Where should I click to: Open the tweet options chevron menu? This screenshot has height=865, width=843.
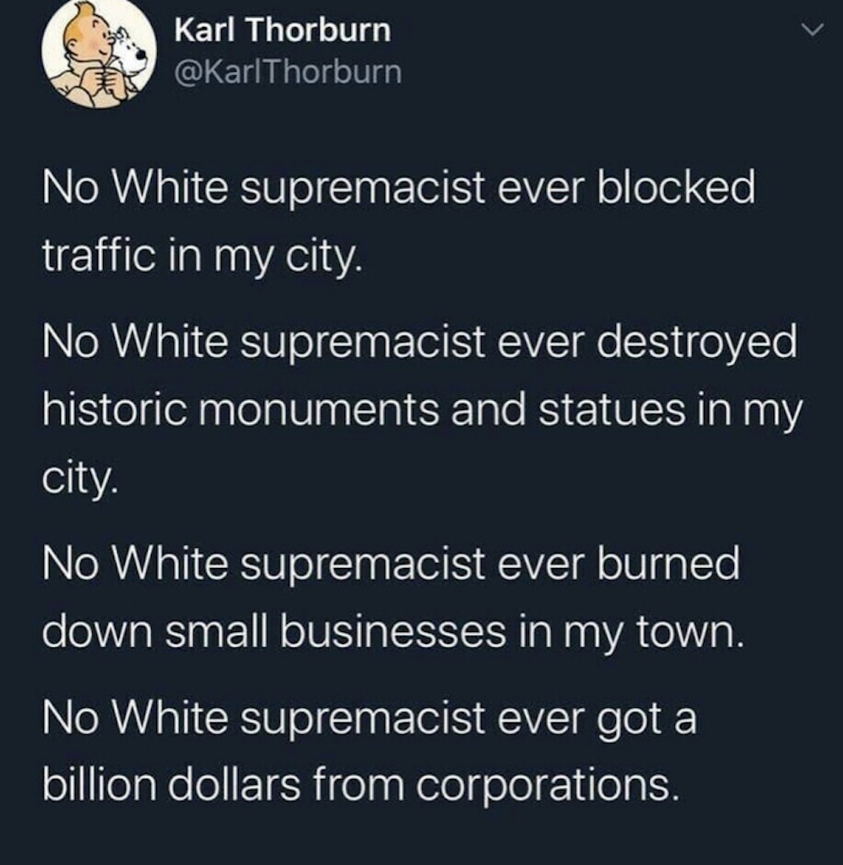coord(812,30)
